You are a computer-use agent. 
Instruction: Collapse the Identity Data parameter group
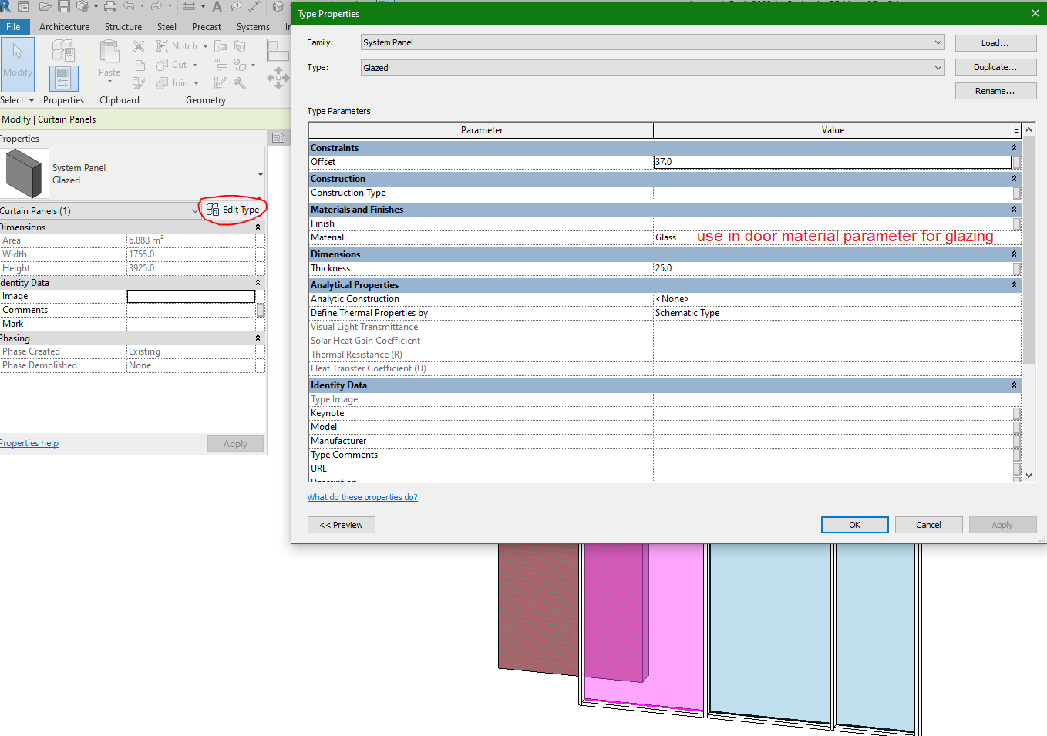[1015, 385]
